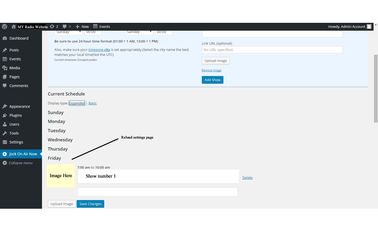Click the Settings sliders icon

(5, 142)
